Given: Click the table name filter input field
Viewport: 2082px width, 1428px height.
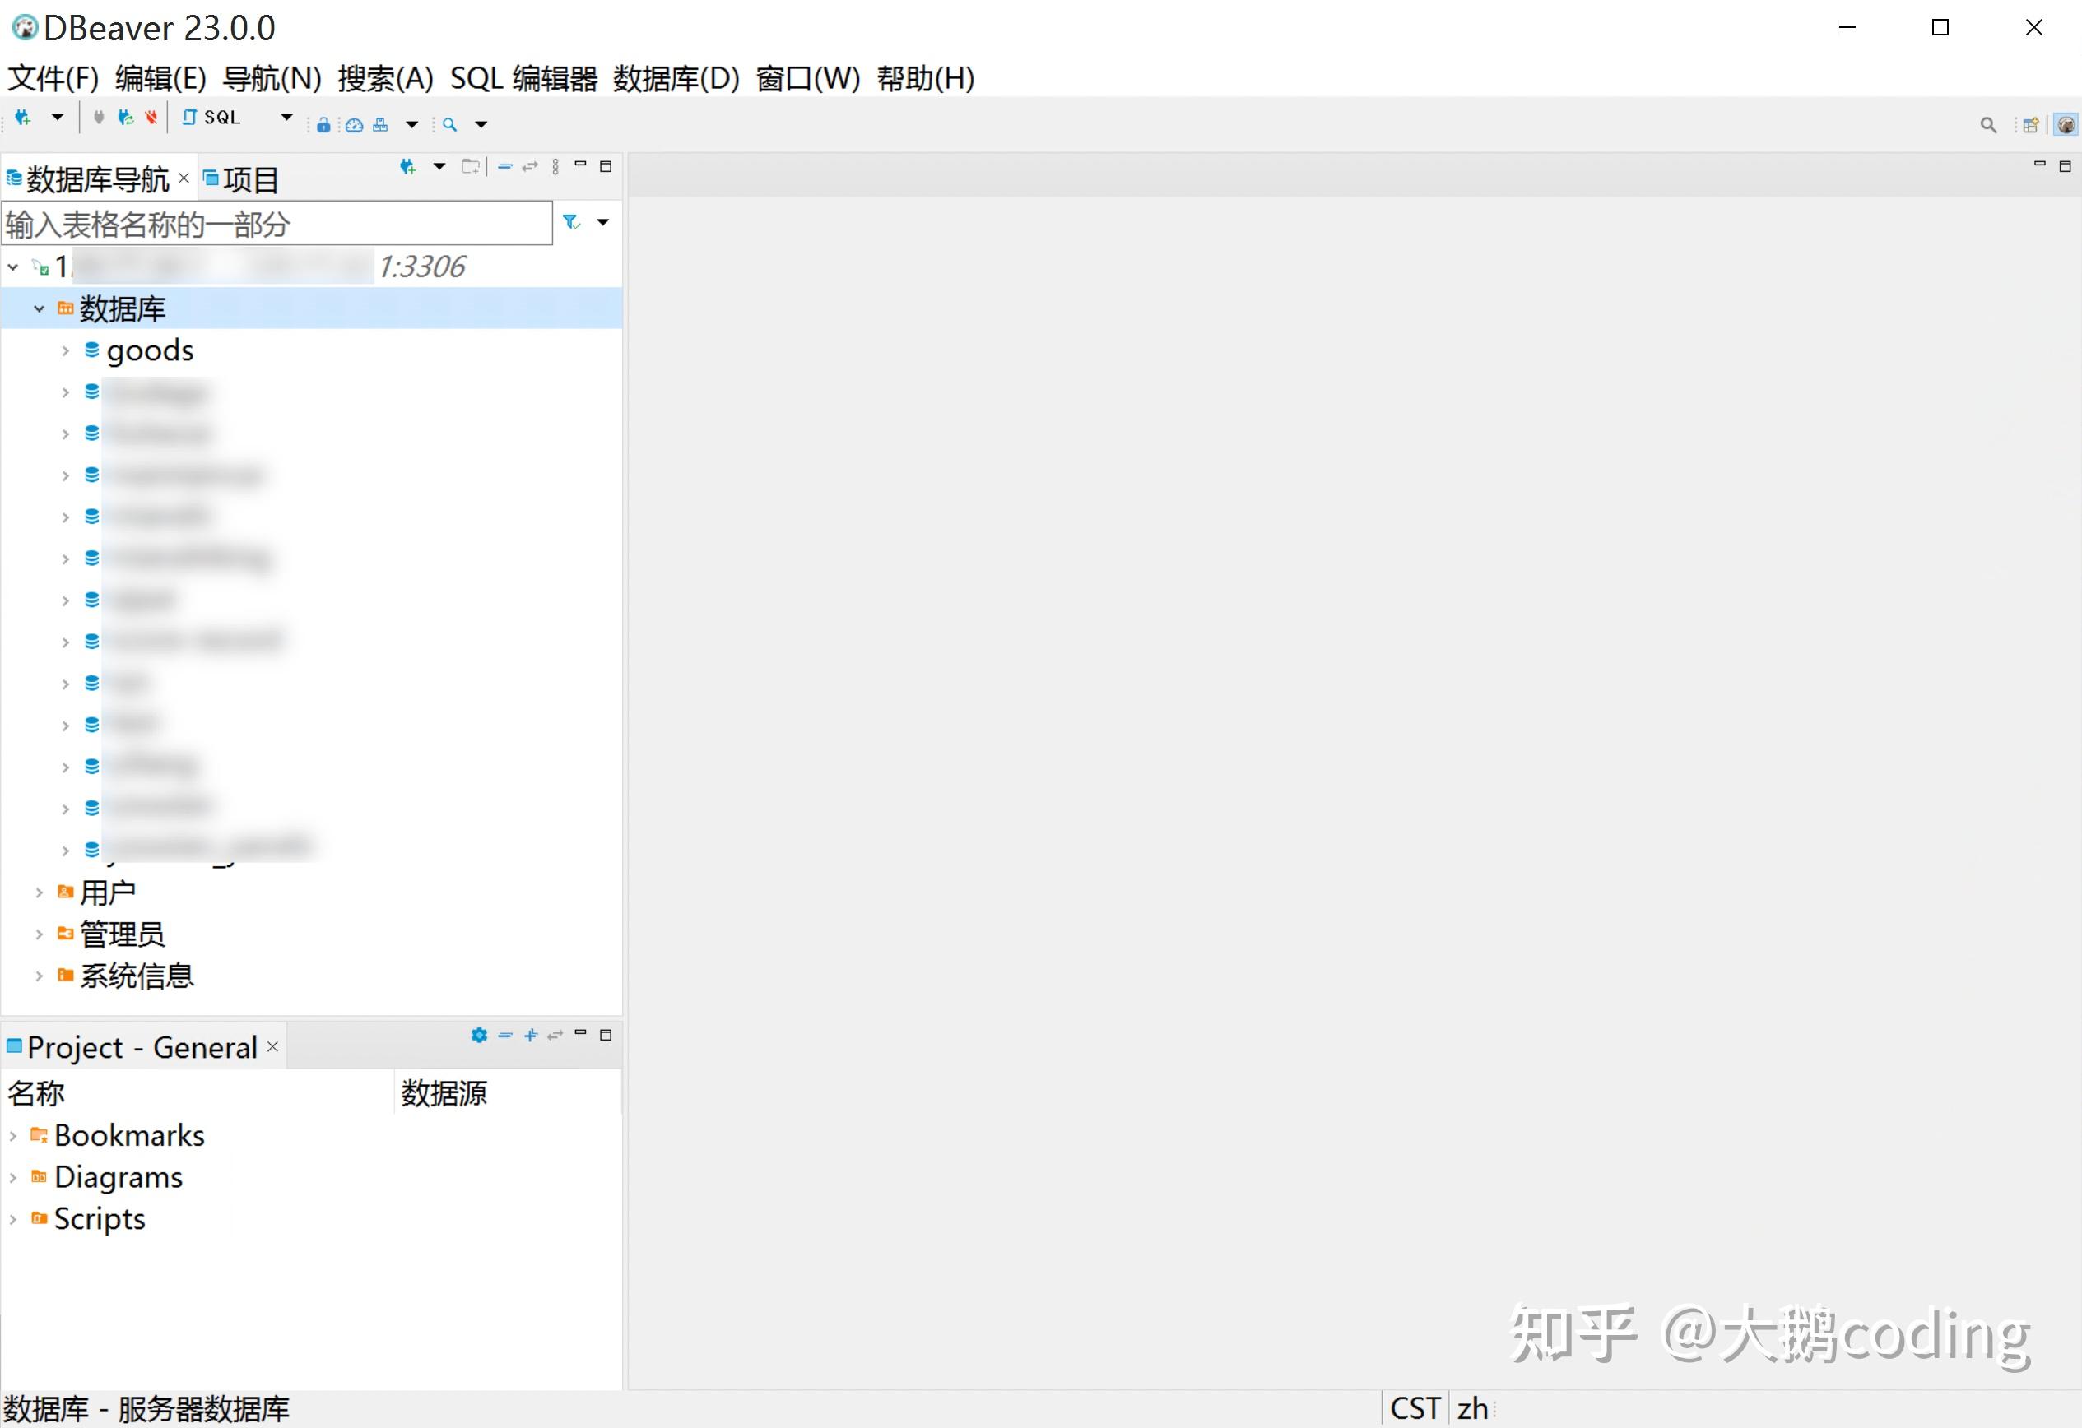Looking at the screenshot, I should point(276,224).
